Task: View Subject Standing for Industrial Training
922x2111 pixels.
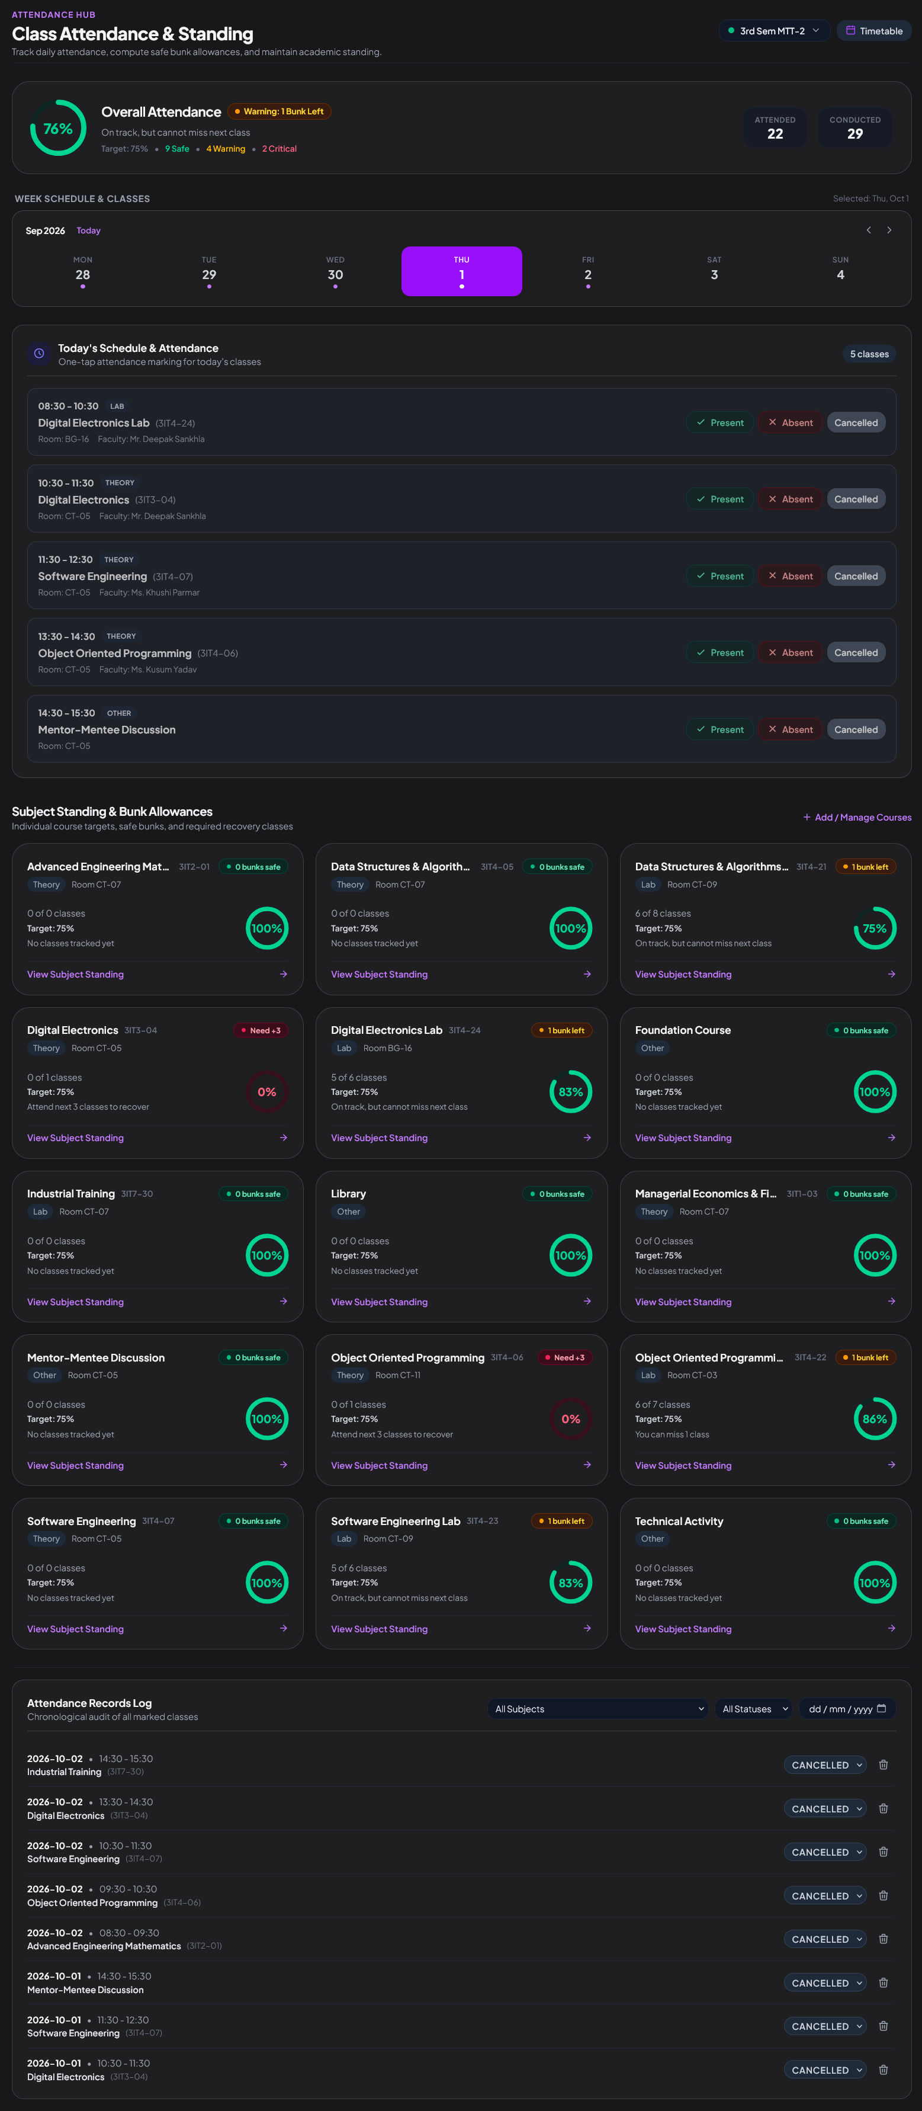Action: coord(75,1301)
